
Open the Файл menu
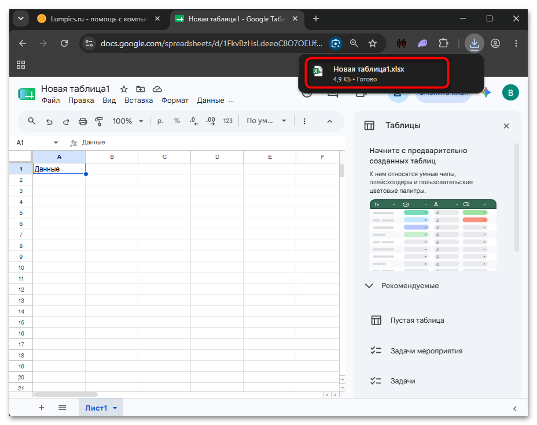pos(51,100)
